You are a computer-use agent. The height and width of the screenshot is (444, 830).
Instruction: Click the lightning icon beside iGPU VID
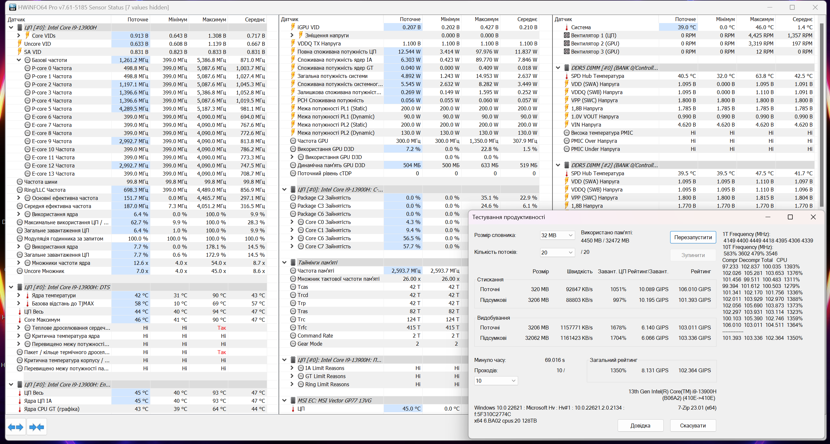click(x=293, y=27)
